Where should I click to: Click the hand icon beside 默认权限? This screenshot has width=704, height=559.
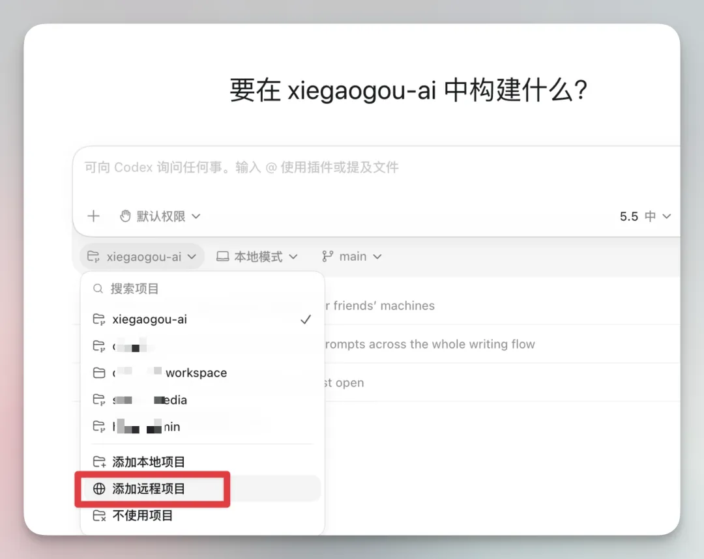(125, 216)
